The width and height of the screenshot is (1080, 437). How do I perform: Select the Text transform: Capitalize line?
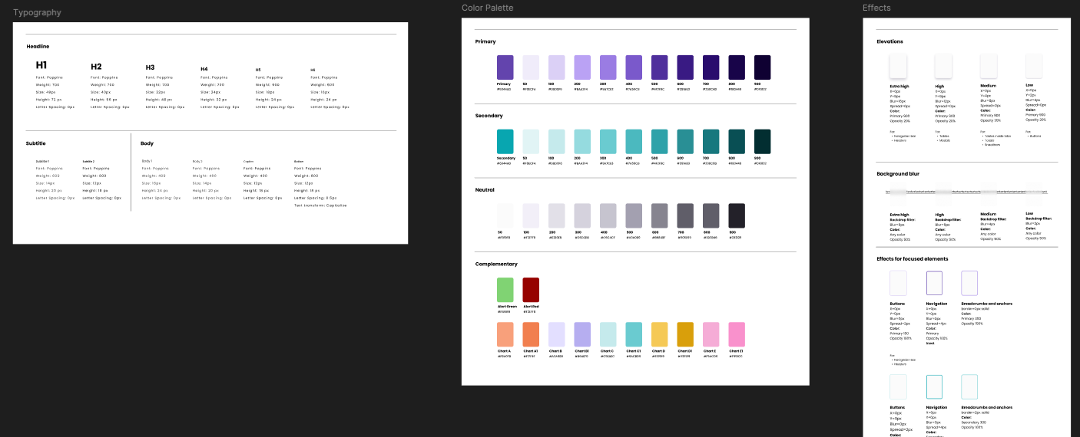coord(320,205)
